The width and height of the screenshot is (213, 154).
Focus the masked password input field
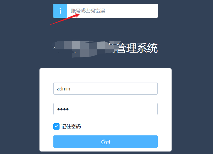(x=105, y=109)
